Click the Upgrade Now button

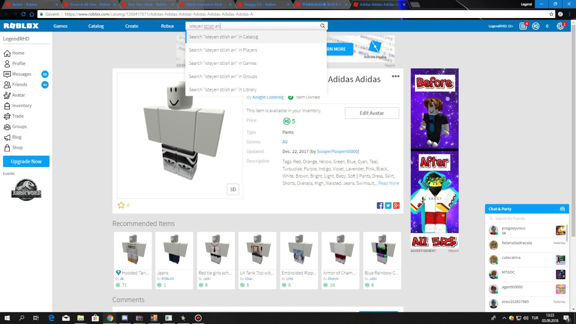26,162
